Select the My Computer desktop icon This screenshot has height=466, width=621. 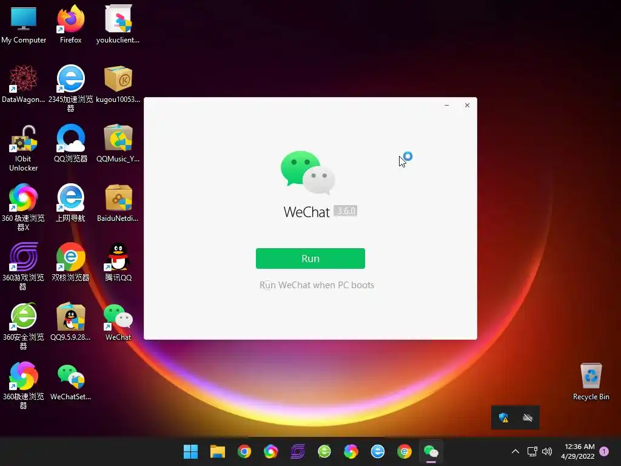coord(24,24)
